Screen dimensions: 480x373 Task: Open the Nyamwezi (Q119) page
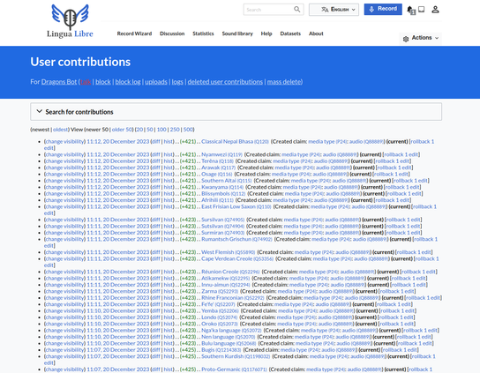coord(221,154)
